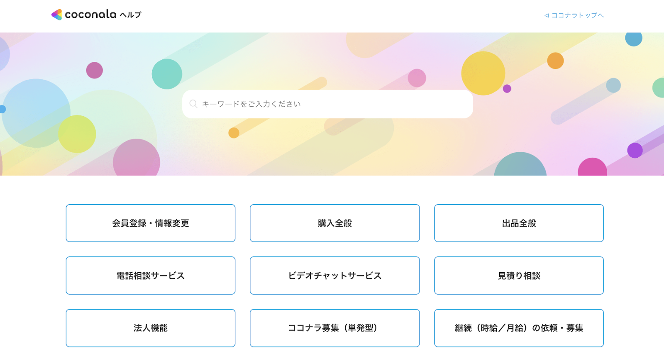Screen dimensions: 664x359
Task: Open the 法人機能 help section
Action: tap(150, 327)
